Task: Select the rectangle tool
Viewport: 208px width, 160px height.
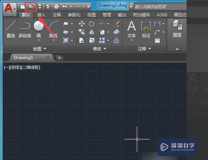Action: click(x=66, y=24)
